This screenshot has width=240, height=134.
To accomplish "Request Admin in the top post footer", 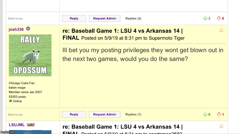I will click(104, 19).
